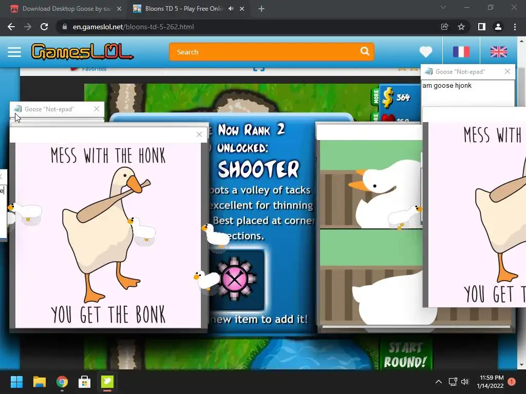Click the white goose photo window image

click(x=371, y=233)
